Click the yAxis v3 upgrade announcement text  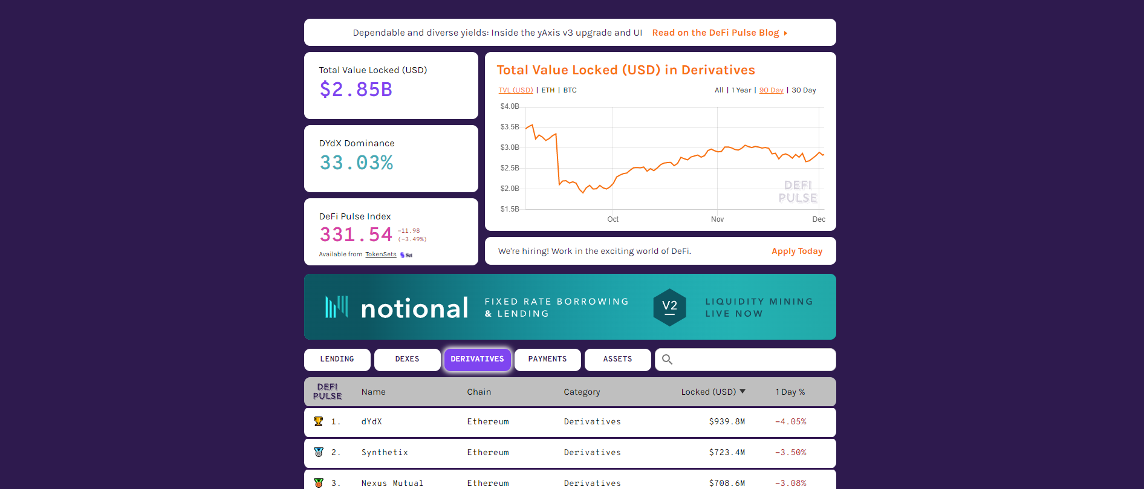point(497,33)
